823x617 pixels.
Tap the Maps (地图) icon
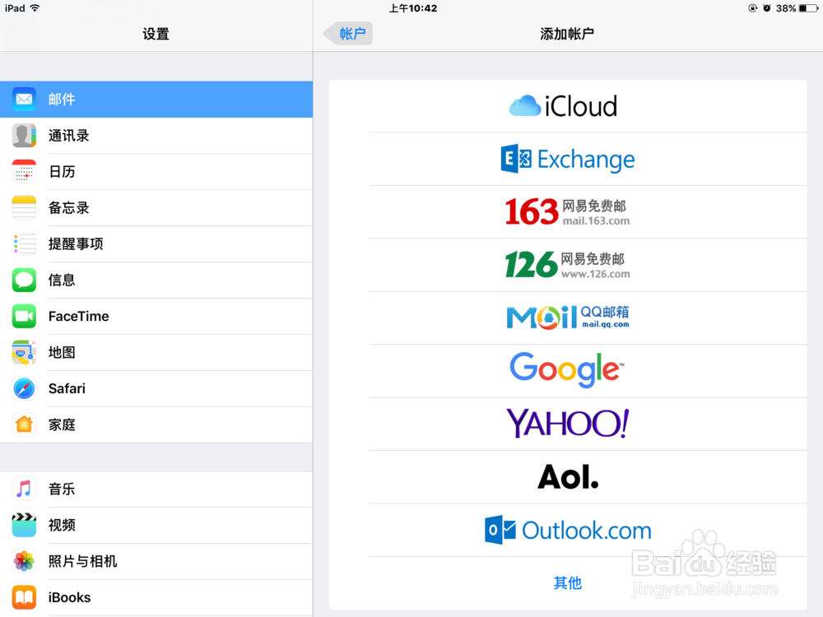[x=24, y=352]
